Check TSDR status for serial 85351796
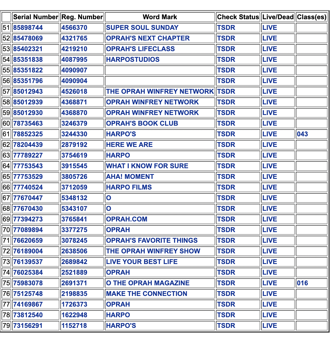This screenshot has width=333, height=338. pos(226,81)
